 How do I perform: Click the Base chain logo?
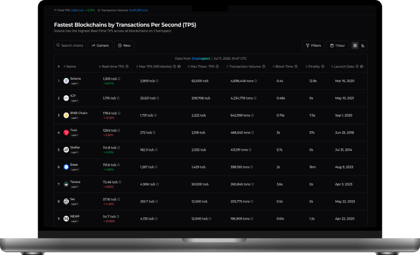tap(66, 167)
